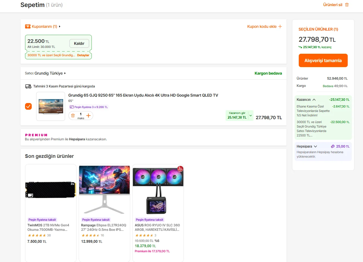Remove the TV with the quantity trash icon
363x262 pixels.
tap(73, 116)
